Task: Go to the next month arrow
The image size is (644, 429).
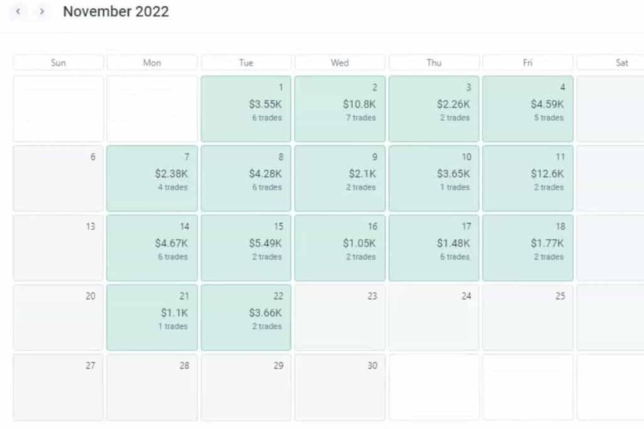Action: (42, 12)
